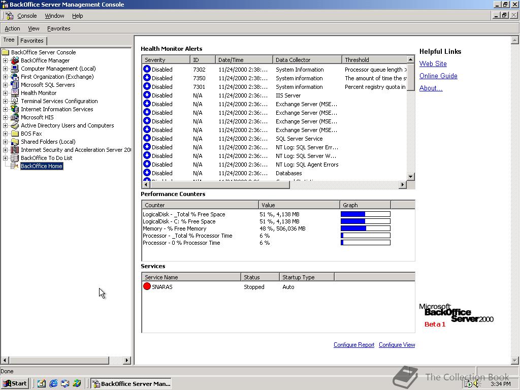Click the Service Name column header

tap(191, 277)
